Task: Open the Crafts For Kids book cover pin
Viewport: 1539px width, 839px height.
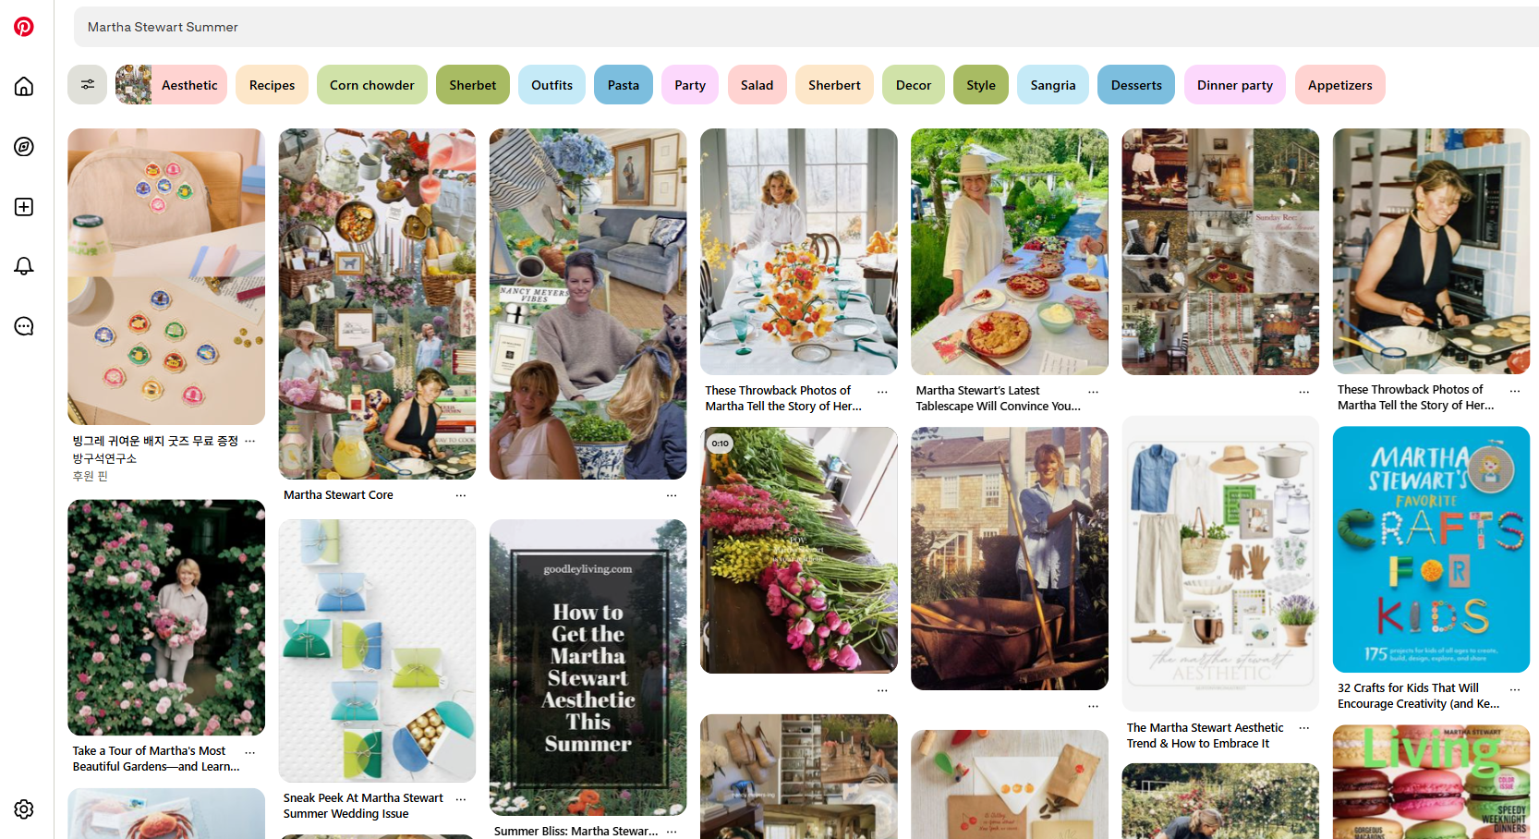Action: pyautogui.click(x=1431, y=549)
